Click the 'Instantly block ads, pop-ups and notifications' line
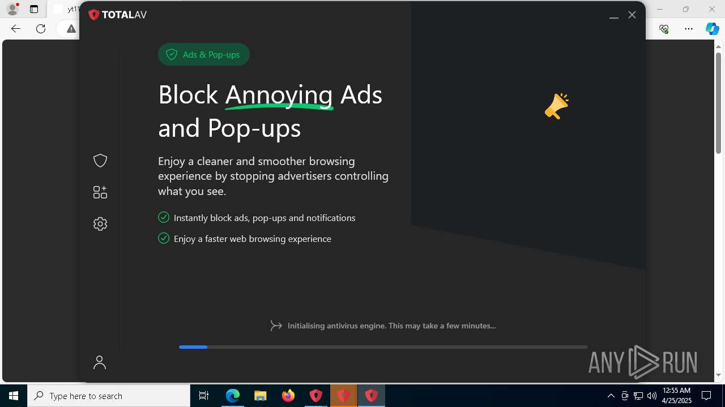 point(265,218)
